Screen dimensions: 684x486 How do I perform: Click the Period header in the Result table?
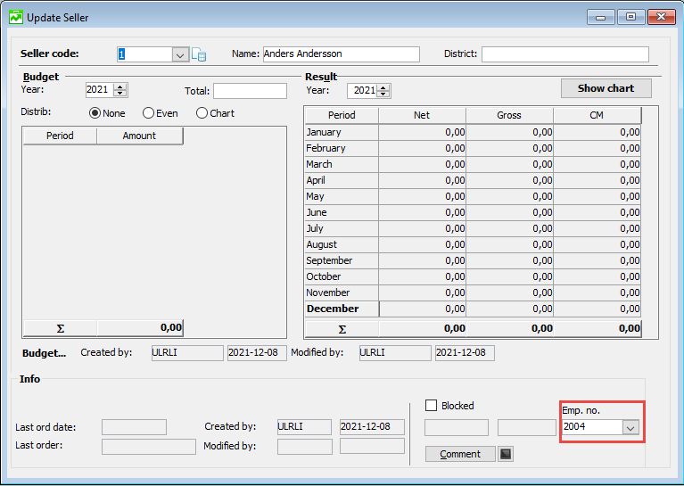[x=342, y=115]
